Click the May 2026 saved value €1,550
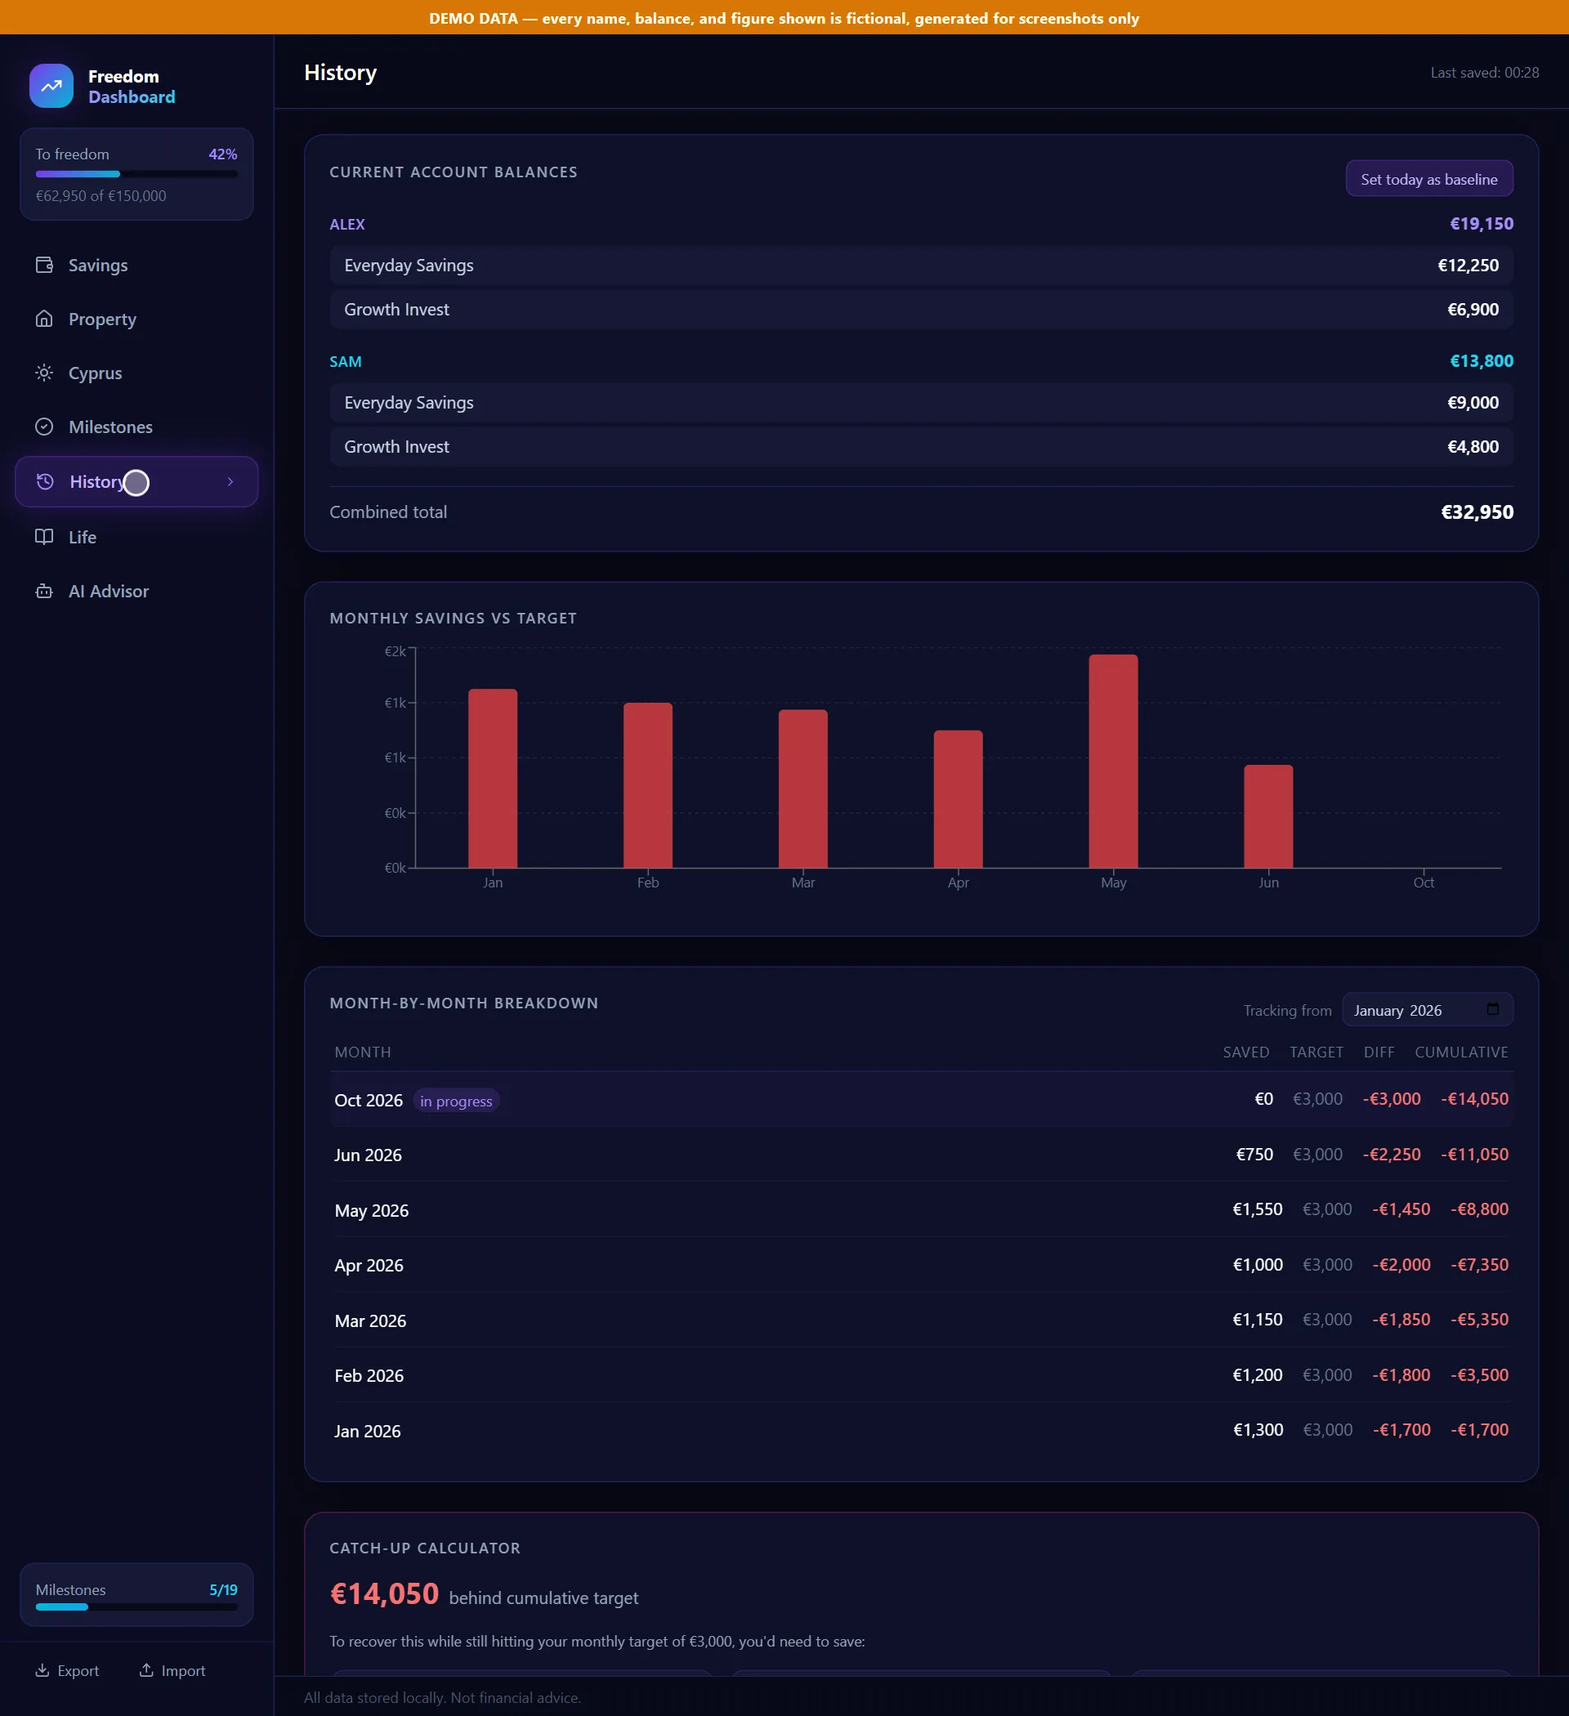 pyautogui.click(x=1257, y=1209)
